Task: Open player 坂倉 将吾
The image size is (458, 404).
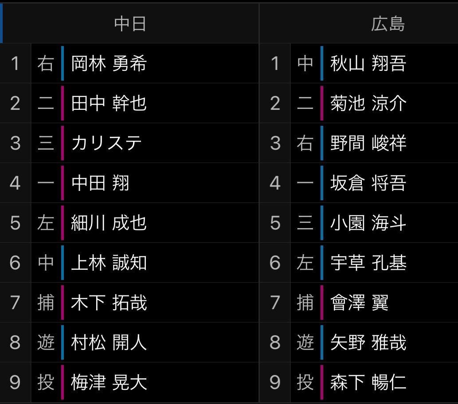Action: click(368, 183)
